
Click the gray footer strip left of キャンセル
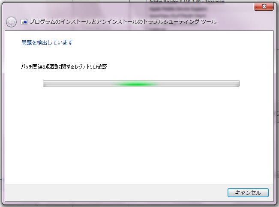[x=117, y=193]
